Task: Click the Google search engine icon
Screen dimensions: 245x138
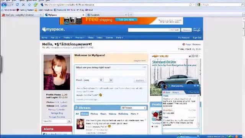Action: pyautogui.click(x=199, y=5)
